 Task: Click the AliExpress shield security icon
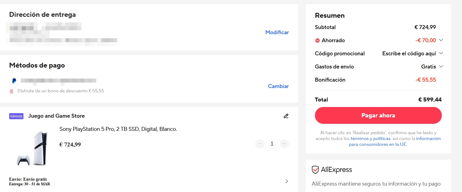coord(315,170)
